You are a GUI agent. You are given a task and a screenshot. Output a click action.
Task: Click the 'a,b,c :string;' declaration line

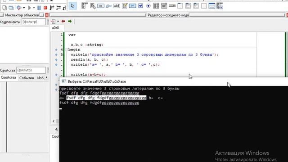coord(87,45)
